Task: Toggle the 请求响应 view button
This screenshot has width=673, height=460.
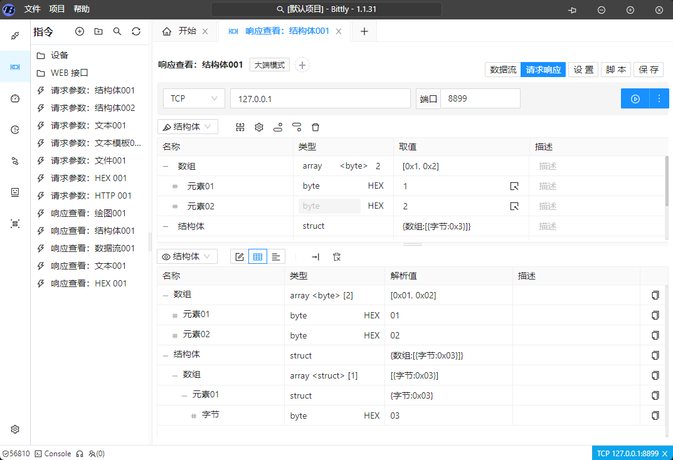Action: tap(543, 70)
